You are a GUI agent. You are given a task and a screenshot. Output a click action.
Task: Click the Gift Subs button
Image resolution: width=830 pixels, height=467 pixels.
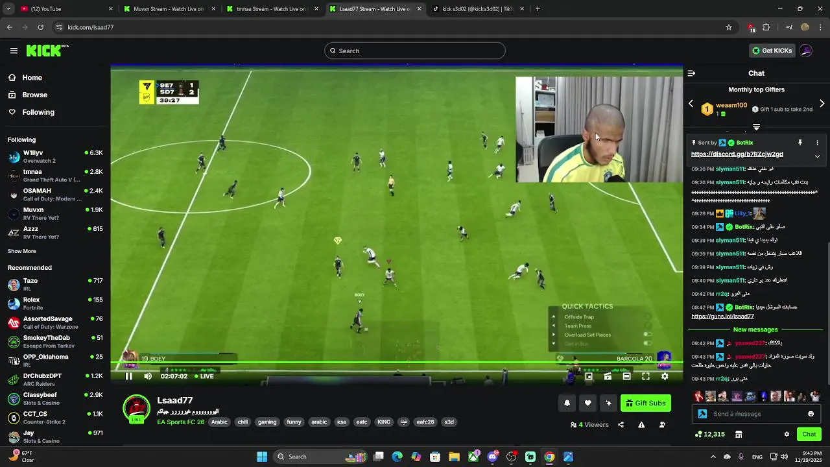click(646, 403)
